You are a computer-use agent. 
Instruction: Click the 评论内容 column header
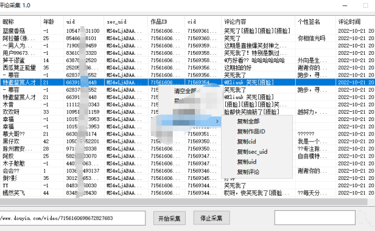click(258, 22)
